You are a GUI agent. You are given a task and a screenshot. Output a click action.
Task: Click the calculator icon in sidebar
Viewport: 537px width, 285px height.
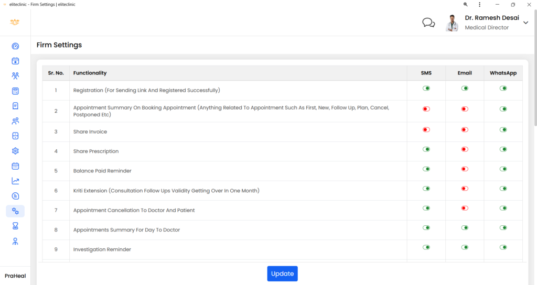pyautogui.click(x=15, y=91)
